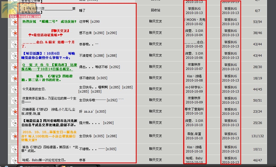The image size is (276, 167).
Task: Open author 念白. dated 2010-10-05
Action: coord(194,42)
